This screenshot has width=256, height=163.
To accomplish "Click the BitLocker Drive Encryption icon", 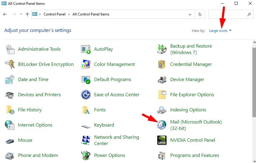I will point(10,64).
